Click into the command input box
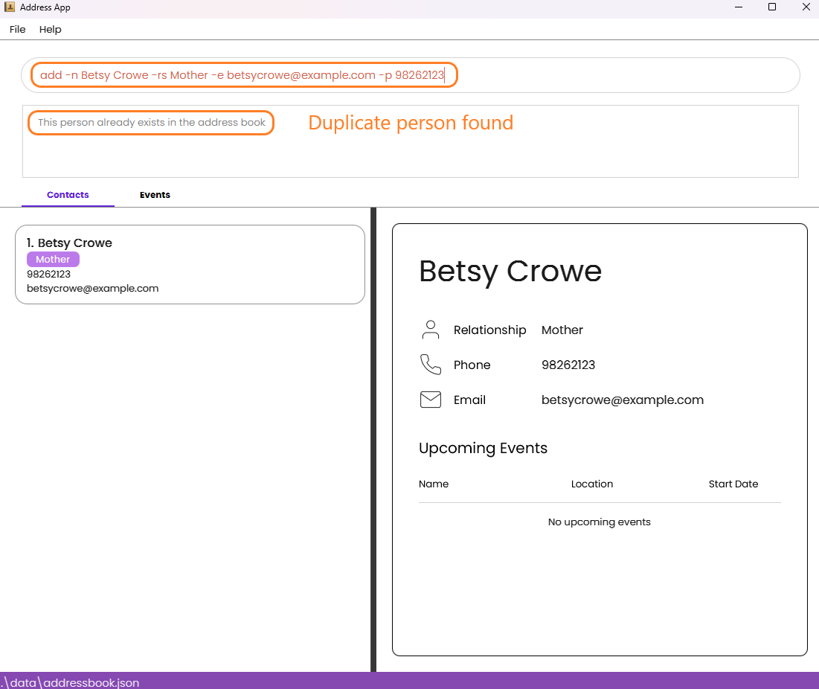Image resolution: width=819 pixels, height=689 pixels. click(x=410, y=75)
